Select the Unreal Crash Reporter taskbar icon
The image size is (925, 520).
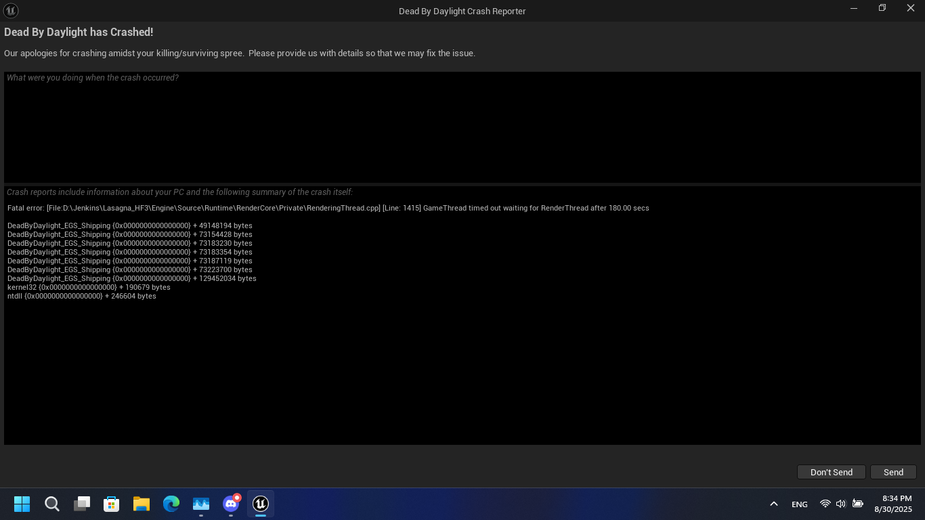[x=261, y=504]
